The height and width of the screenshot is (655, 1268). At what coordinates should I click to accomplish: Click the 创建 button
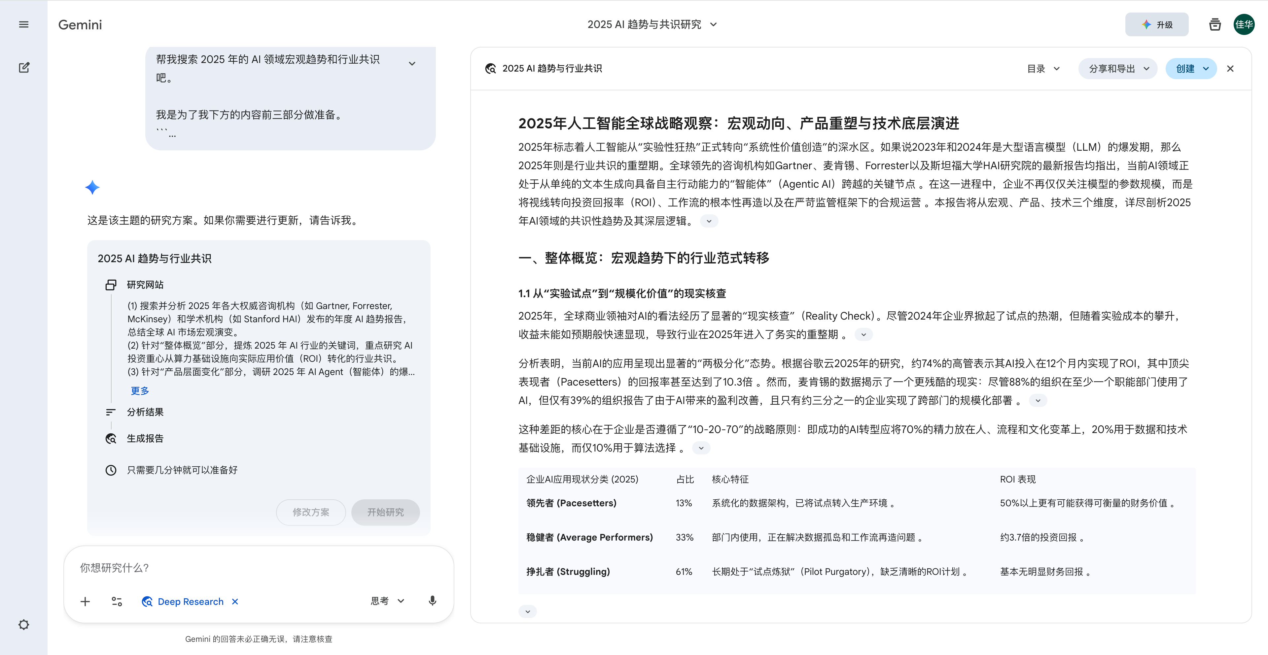click(x=1191, y=69)
